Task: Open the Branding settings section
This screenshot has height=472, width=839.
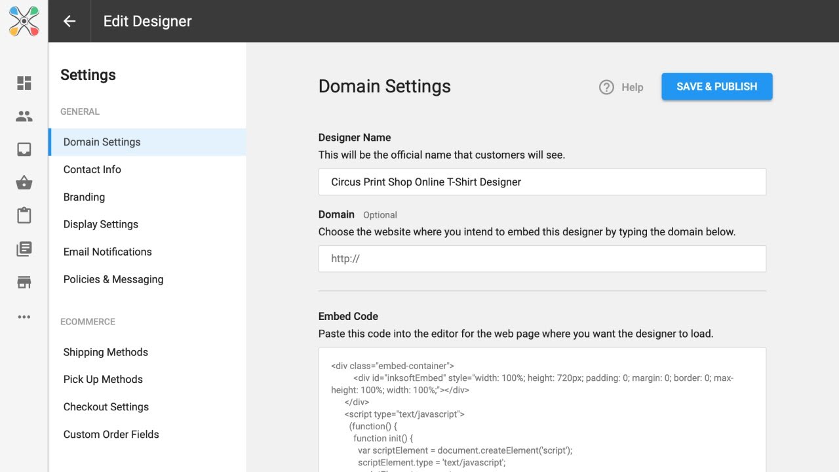Action: click(84, 197)
